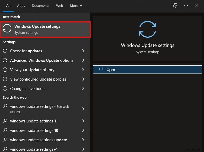Expand chevron for View your Update history

83,70
